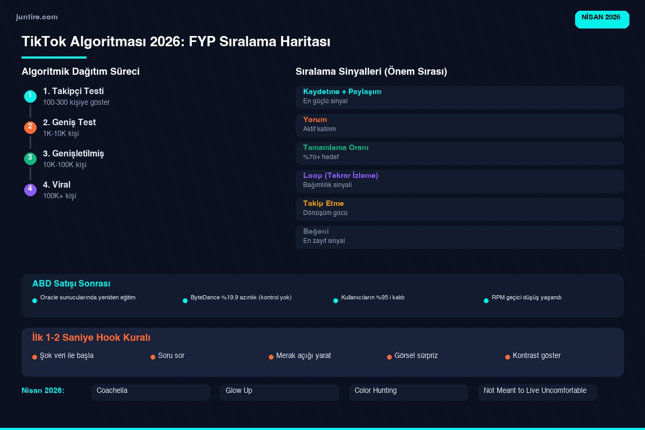645x430 pixels.
Task: Open the Loop (Tekrar İzleme) card
Action: (460, 181)
